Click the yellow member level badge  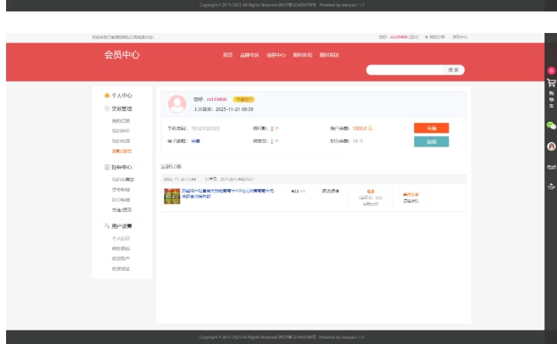pos(244,100)
